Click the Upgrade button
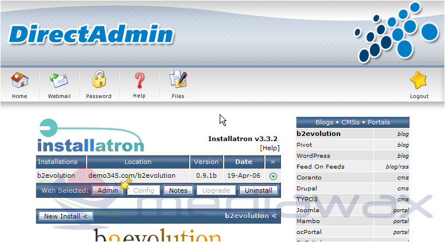 pos(216,190)
